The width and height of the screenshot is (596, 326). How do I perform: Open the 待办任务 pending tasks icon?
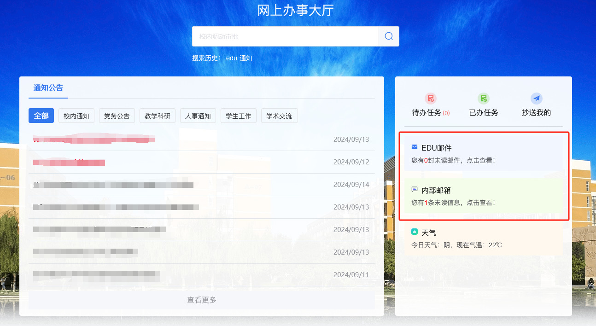[x=431, y=99]
